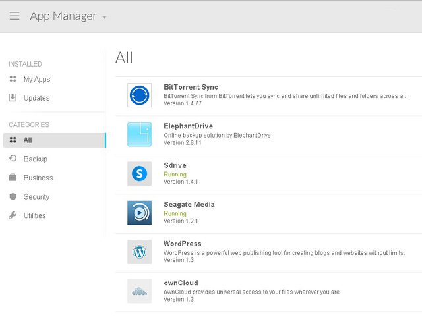Expand the App Manager dropdown arrow
Image resolution: width=422 pixels, height=324 pixels.
(x=104, y=18)
